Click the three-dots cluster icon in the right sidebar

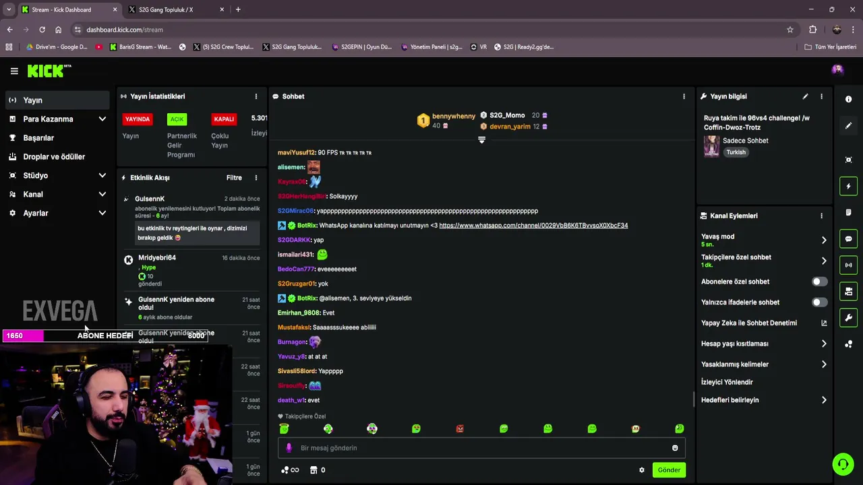848,344
